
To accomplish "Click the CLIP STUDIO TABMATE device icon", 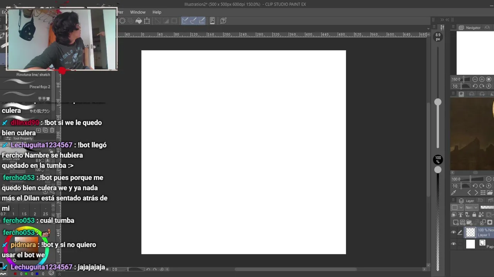I will tap(212, 21).
